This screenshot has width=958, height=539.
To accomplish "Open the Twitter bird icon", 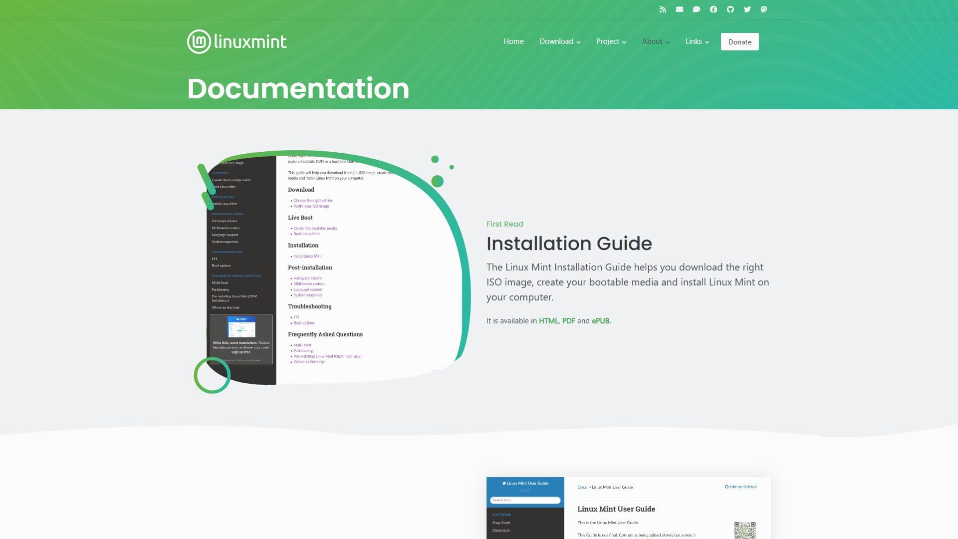I will [747, 9].
